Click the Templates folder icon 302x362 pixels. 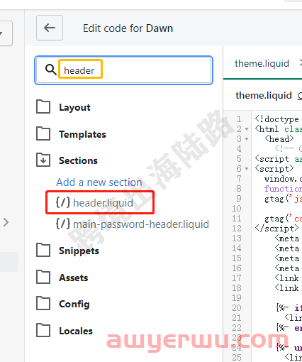(43, 133)
